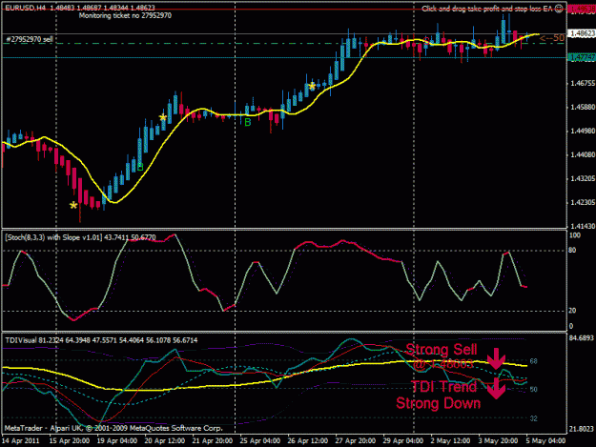Click the Stochastic 20 level label
Image resolution: width=596 pixels, height=447 pixels.
(572, 311)
